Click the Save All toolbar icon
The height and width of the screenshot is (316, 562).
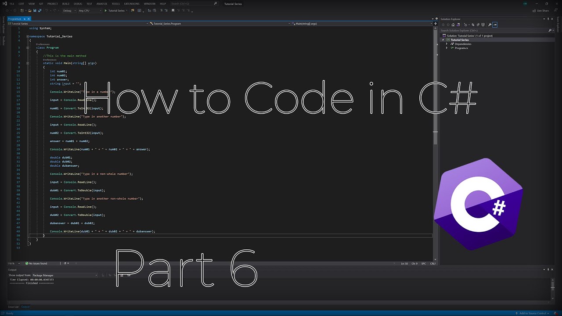(x=40, y=11)
